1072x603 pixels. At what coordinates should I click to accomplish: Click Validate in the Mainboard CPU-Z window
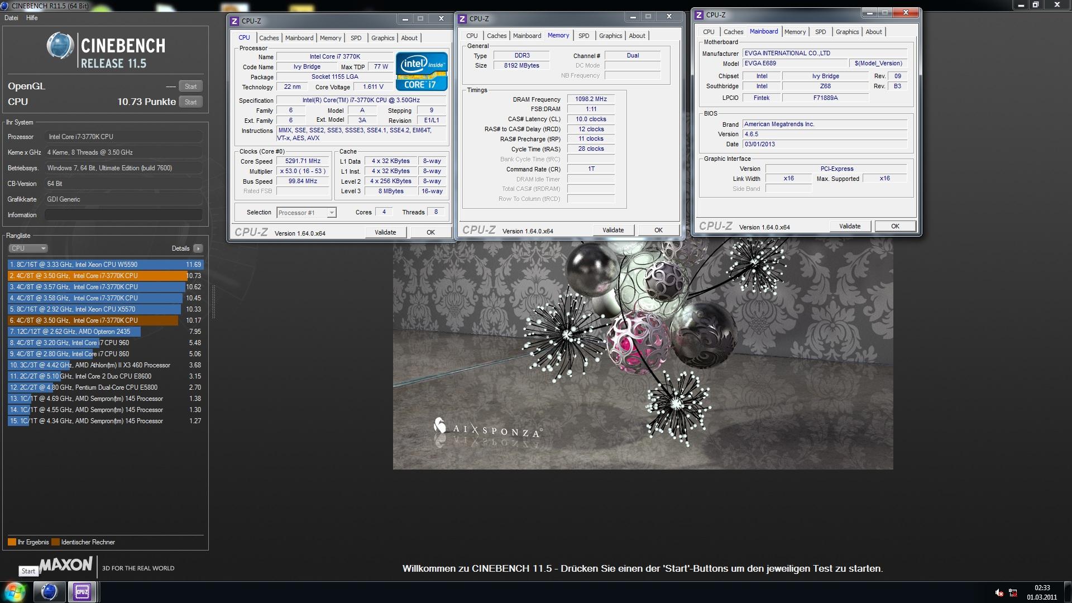tap(850, 226)
